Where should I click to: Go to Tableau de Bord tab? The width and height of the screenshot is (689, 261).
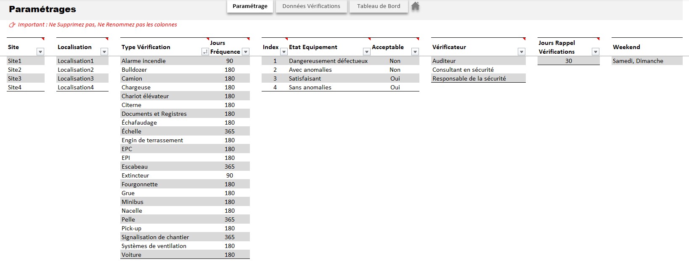pyautogui.click(x=379, y=6)
